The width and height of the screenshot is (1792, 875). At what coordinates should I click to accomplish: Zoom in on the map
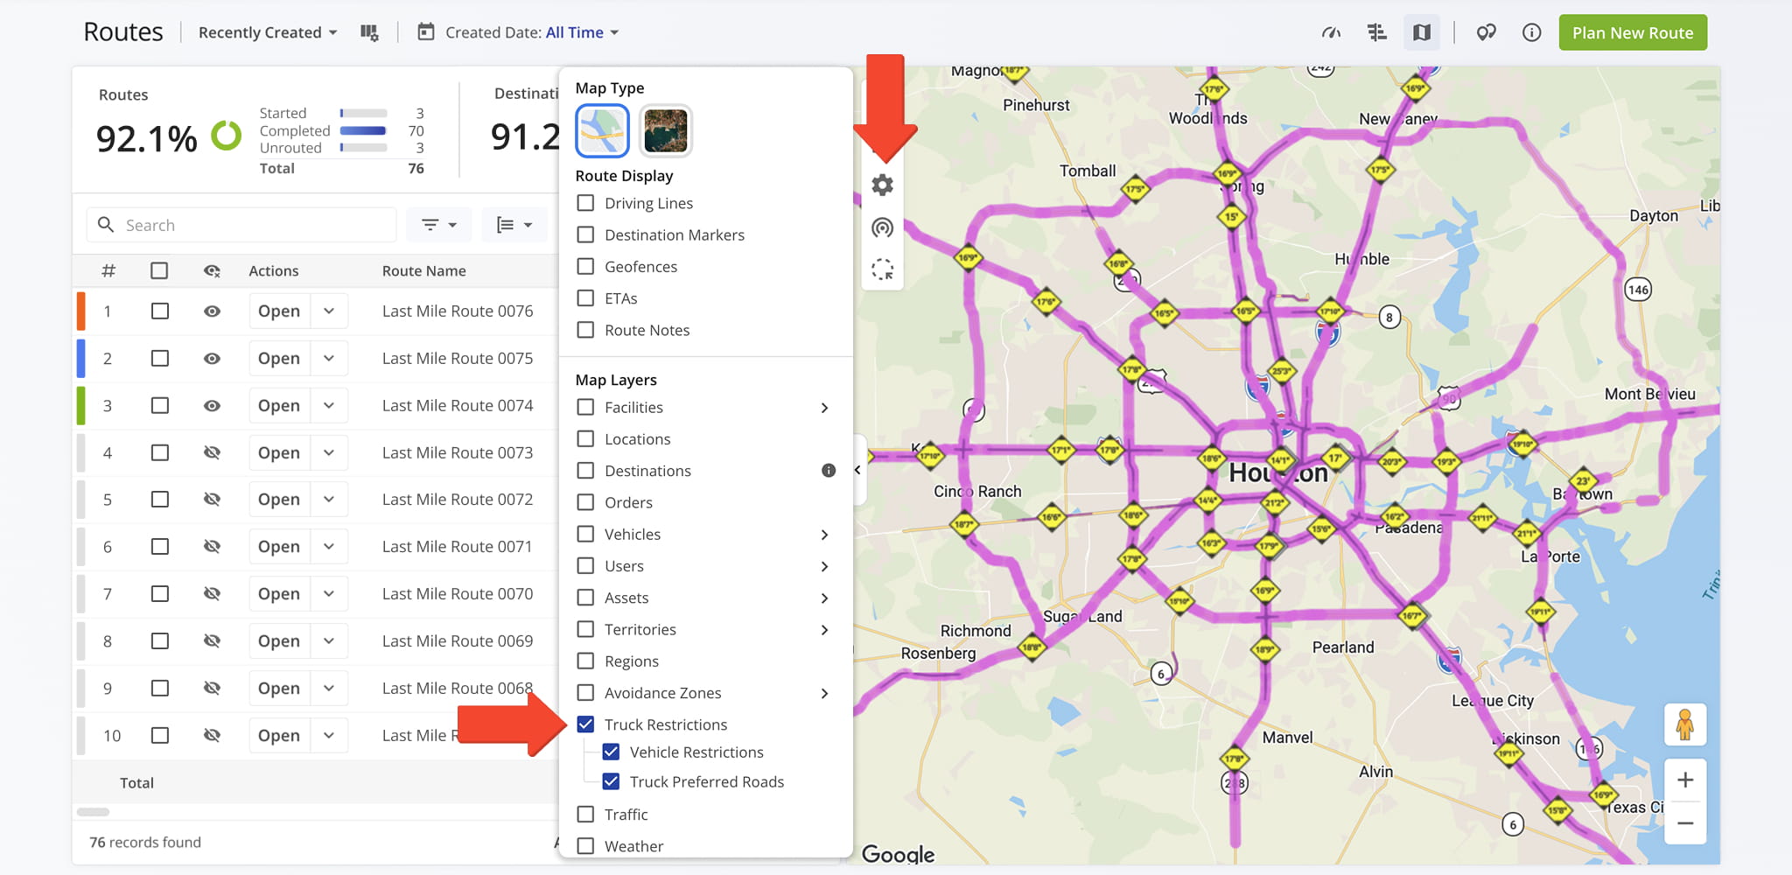(1684, 780)
